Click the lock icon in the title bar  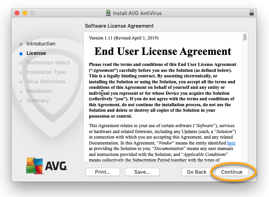252,13
